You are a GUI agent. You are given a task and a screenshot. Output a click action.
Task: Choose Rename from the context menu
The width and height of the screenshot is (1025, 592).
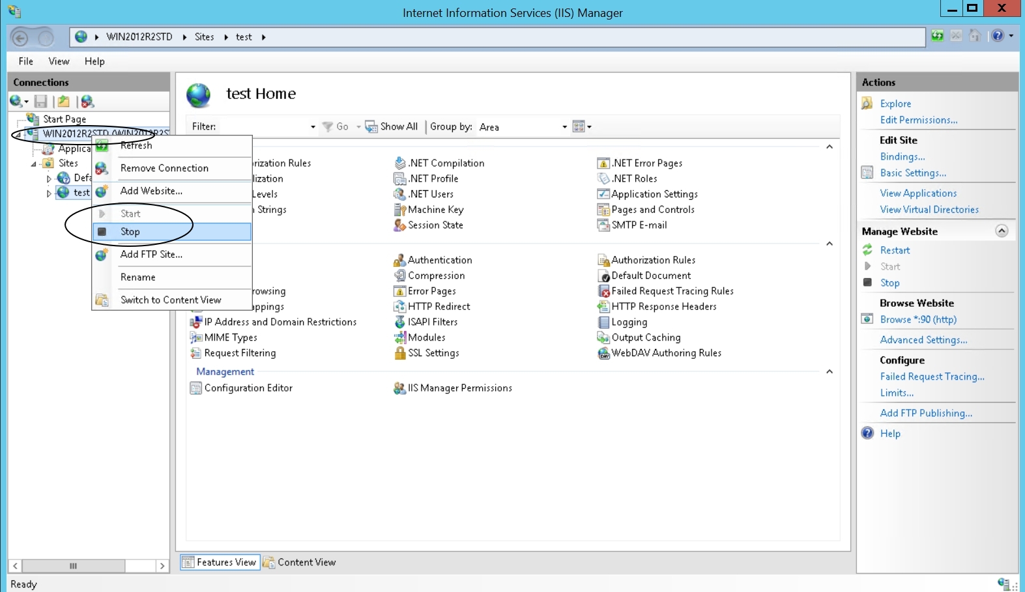[x=172, y=277]
